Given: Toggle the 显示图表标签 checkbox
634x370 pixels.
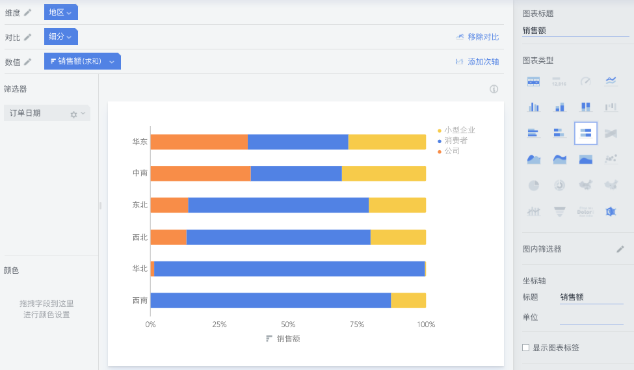Looking at the screenshot, I should point(525,347).
